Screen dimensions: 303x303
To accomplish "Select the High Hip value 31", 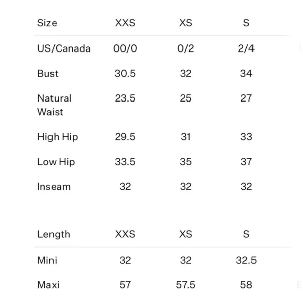I will 186,137.
